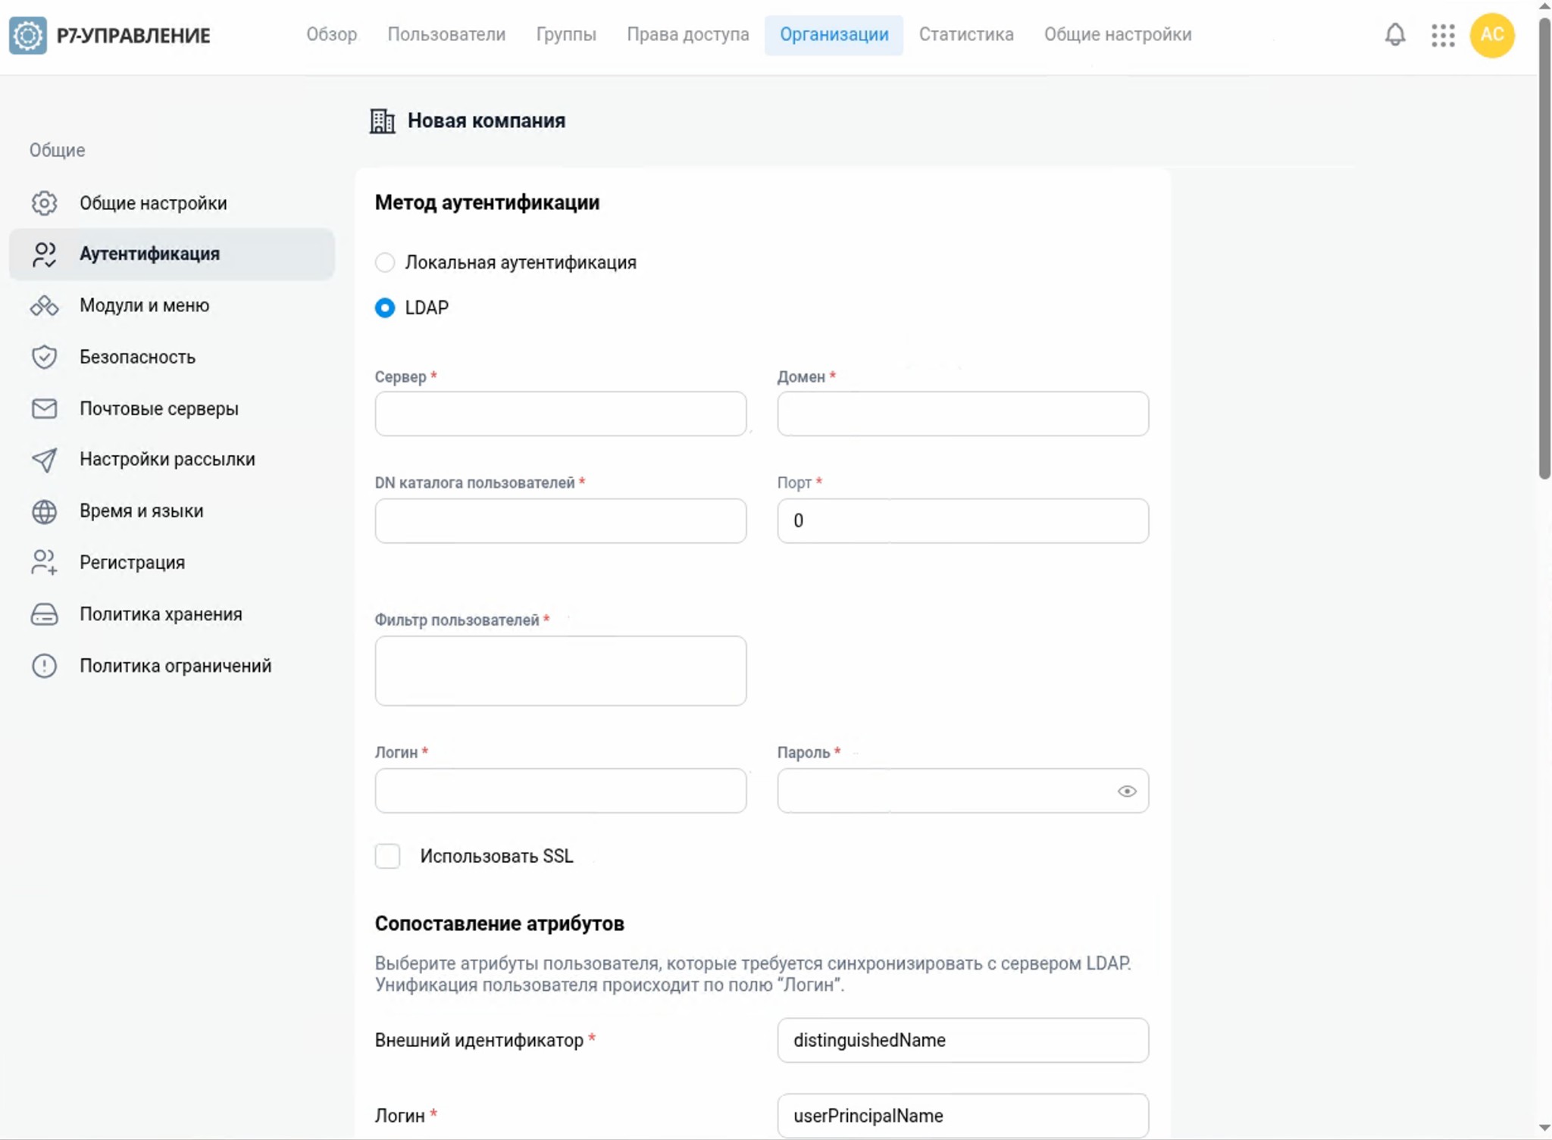This screenshot has width=1552, height=1140.
Task: Click the Фильтр пользователей text area
Action: point(561,671)
